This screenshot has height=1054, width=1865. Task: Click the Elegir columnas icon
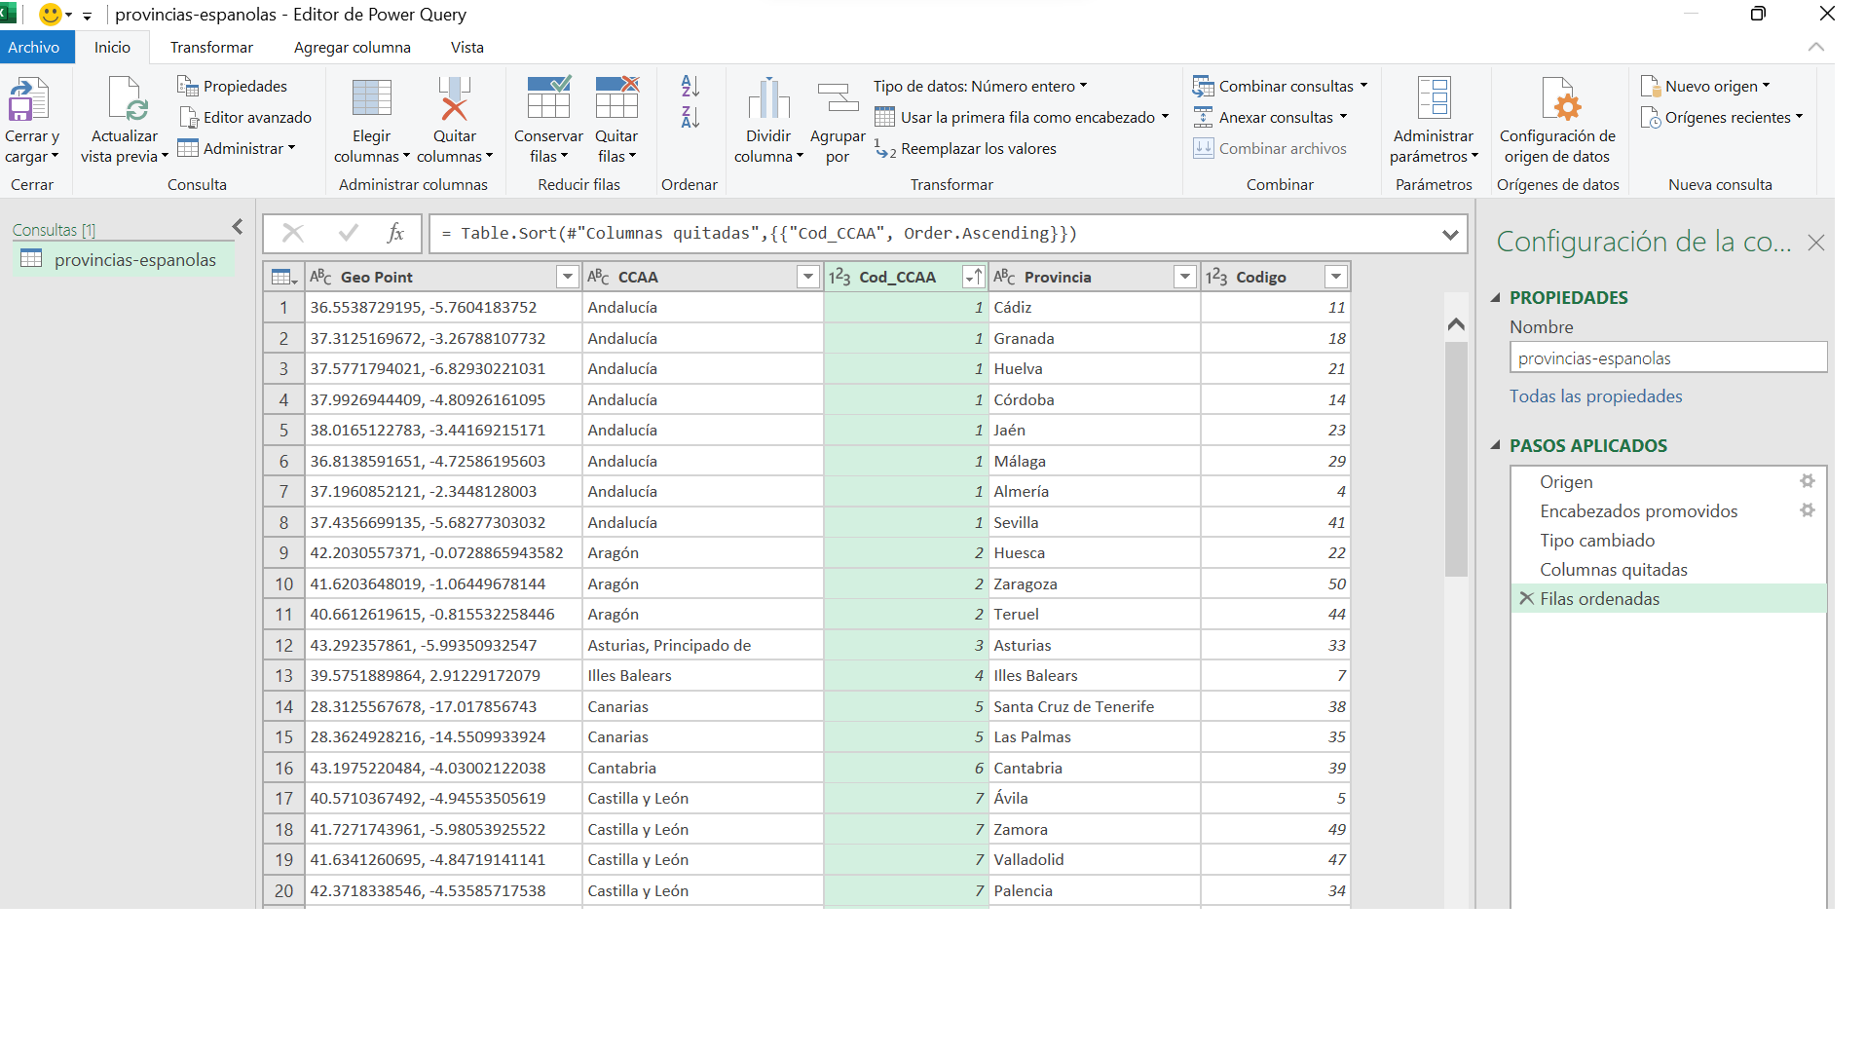(x=371, y=98)
